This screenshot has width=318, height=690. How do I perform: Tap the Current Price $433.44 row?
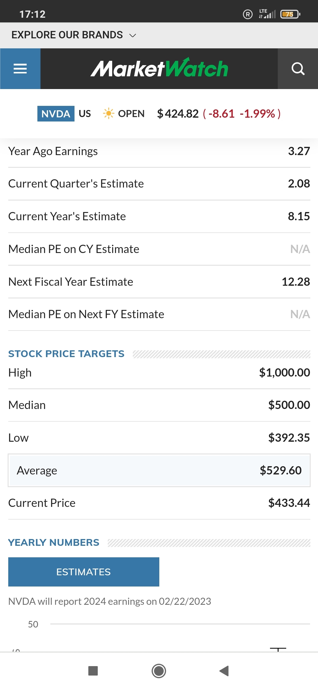click(159, 503)
